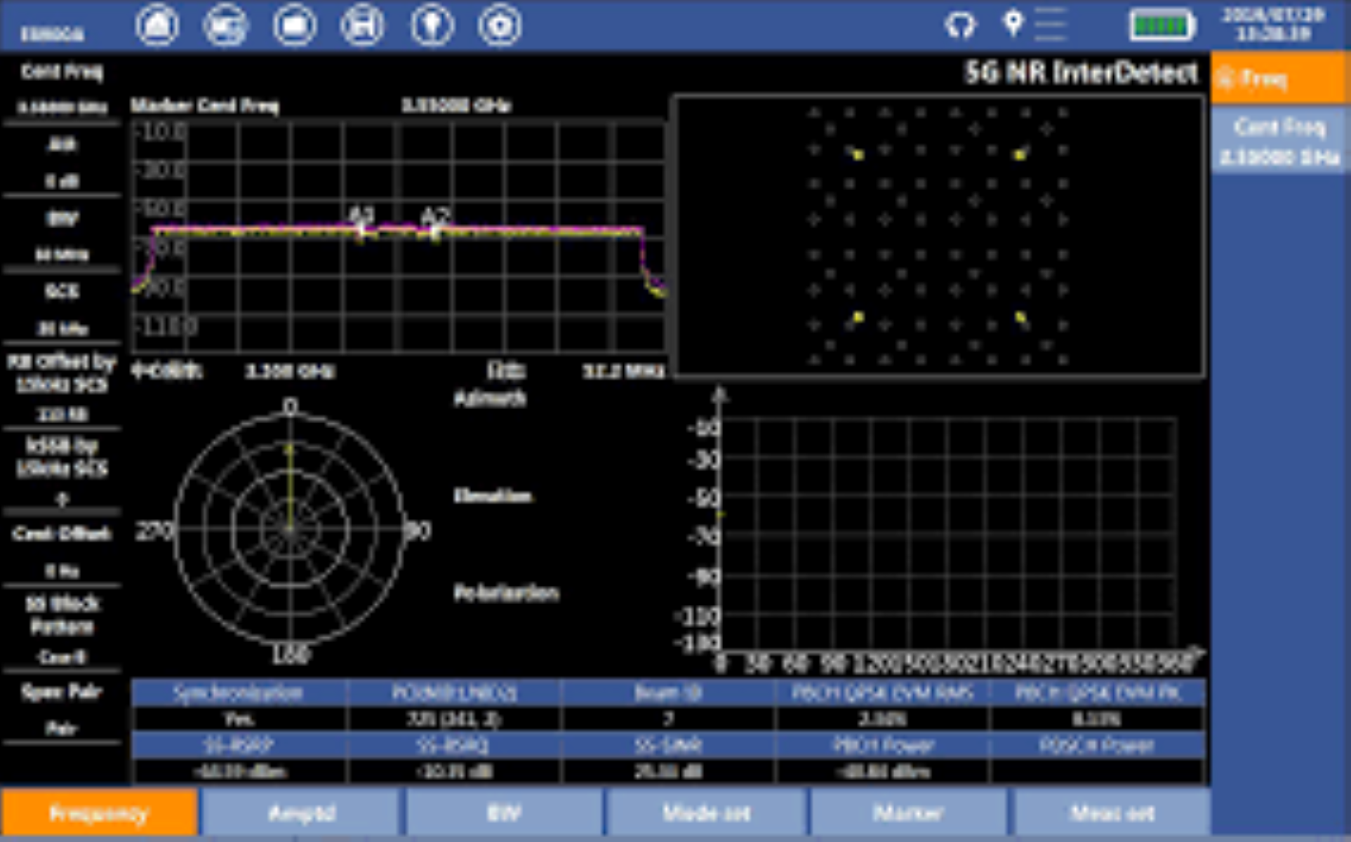
Task: Open the gear settings icon
Action: [500, 25]
